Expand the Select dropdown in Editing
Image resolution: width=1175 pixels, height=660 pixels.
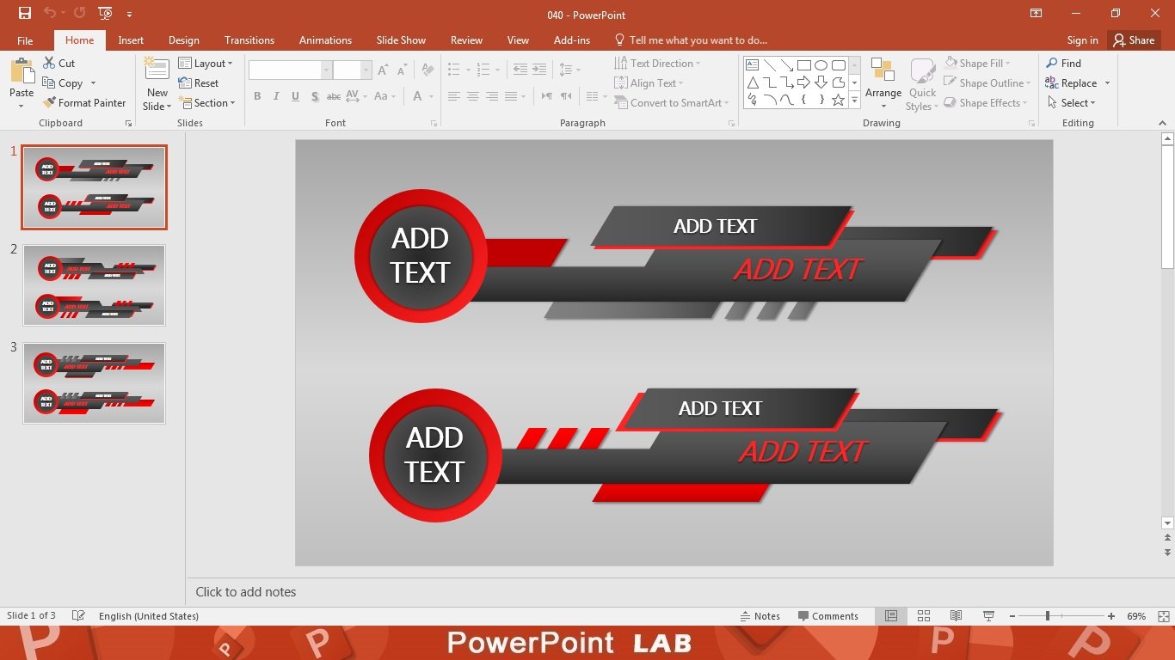click(1072, 103)
